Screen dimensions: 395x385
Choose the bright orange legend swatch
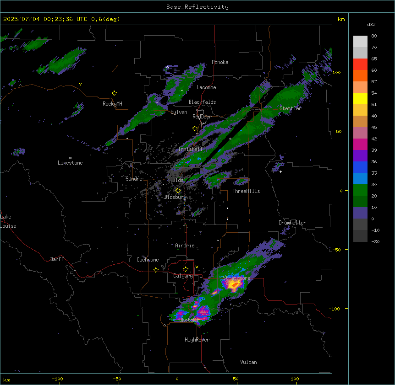(x=360, y=75)
